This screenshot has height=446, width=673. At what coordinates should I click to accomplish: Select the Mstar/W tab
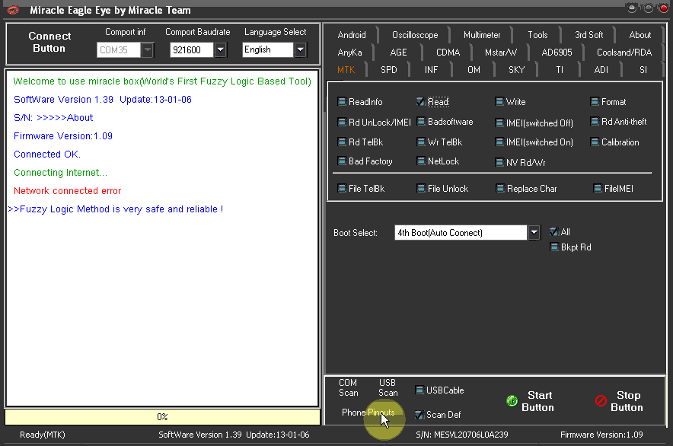(x=500, y=53)
